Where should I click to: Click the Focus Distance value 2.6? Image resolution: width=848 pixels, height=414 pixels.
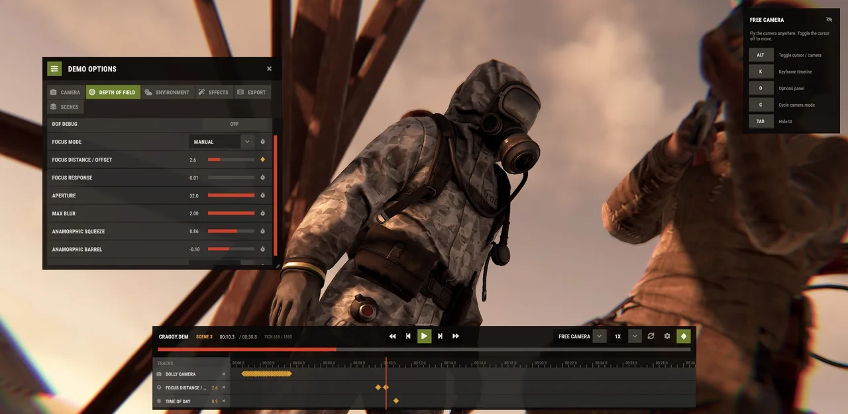tap(193, 160)
